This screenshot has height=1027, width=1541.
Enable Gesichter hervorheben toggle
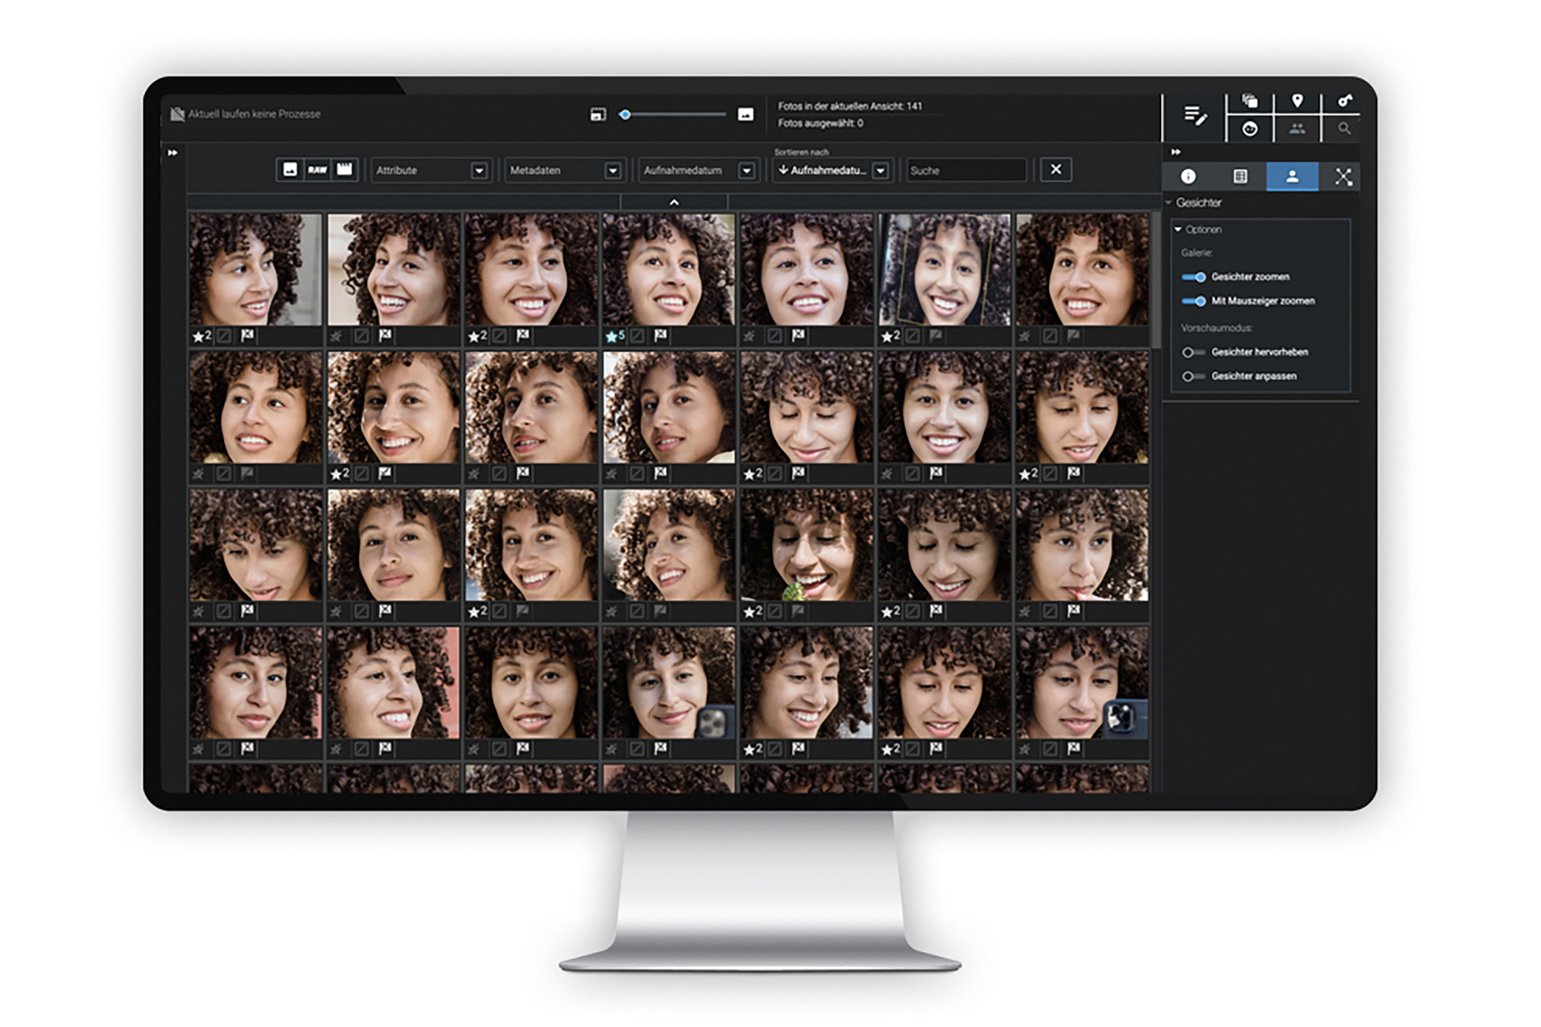point(1193,352)
